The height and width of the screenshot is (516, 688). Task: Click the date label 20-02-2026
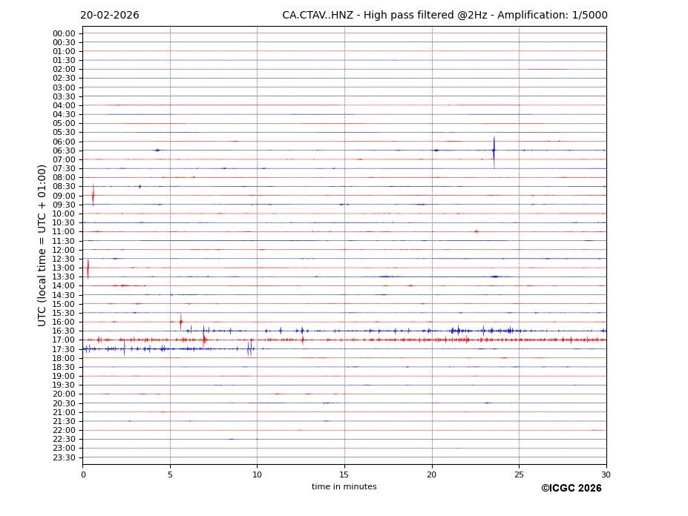click(x=109, y=16)
